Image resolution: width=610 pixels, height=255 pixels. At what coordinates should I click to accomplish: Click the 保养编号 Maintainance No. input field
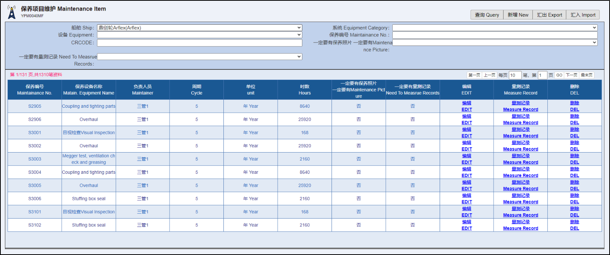(495, 35)
